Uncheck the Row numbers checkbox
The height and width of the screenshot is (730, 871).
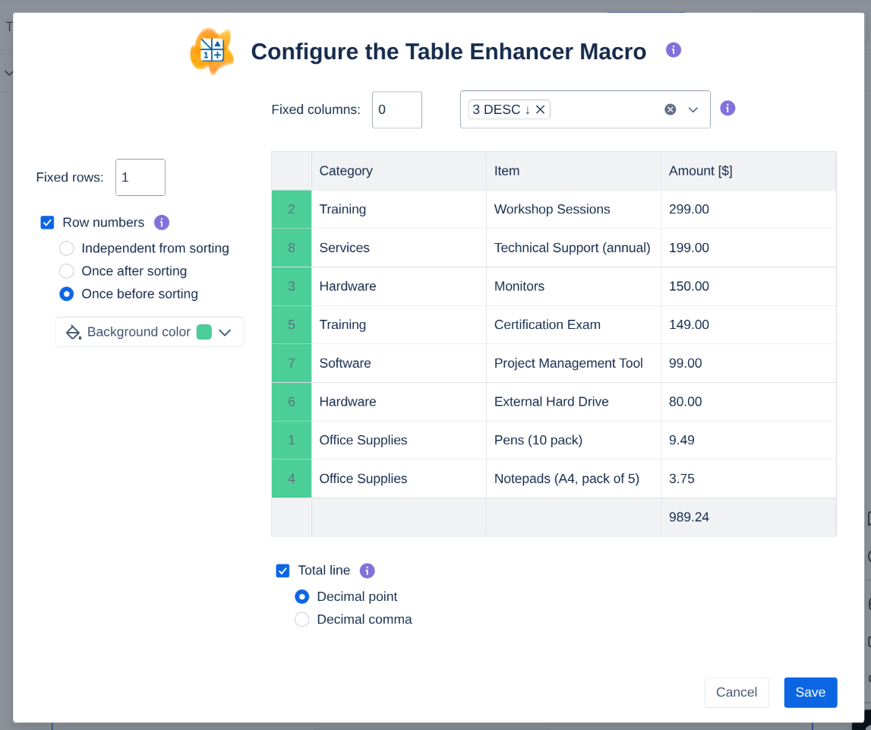pos(48,223)
